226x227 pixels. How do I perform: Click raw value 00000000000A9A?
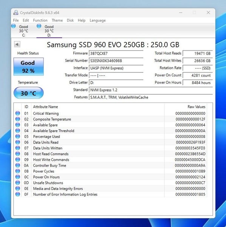(x=190, y=165)
